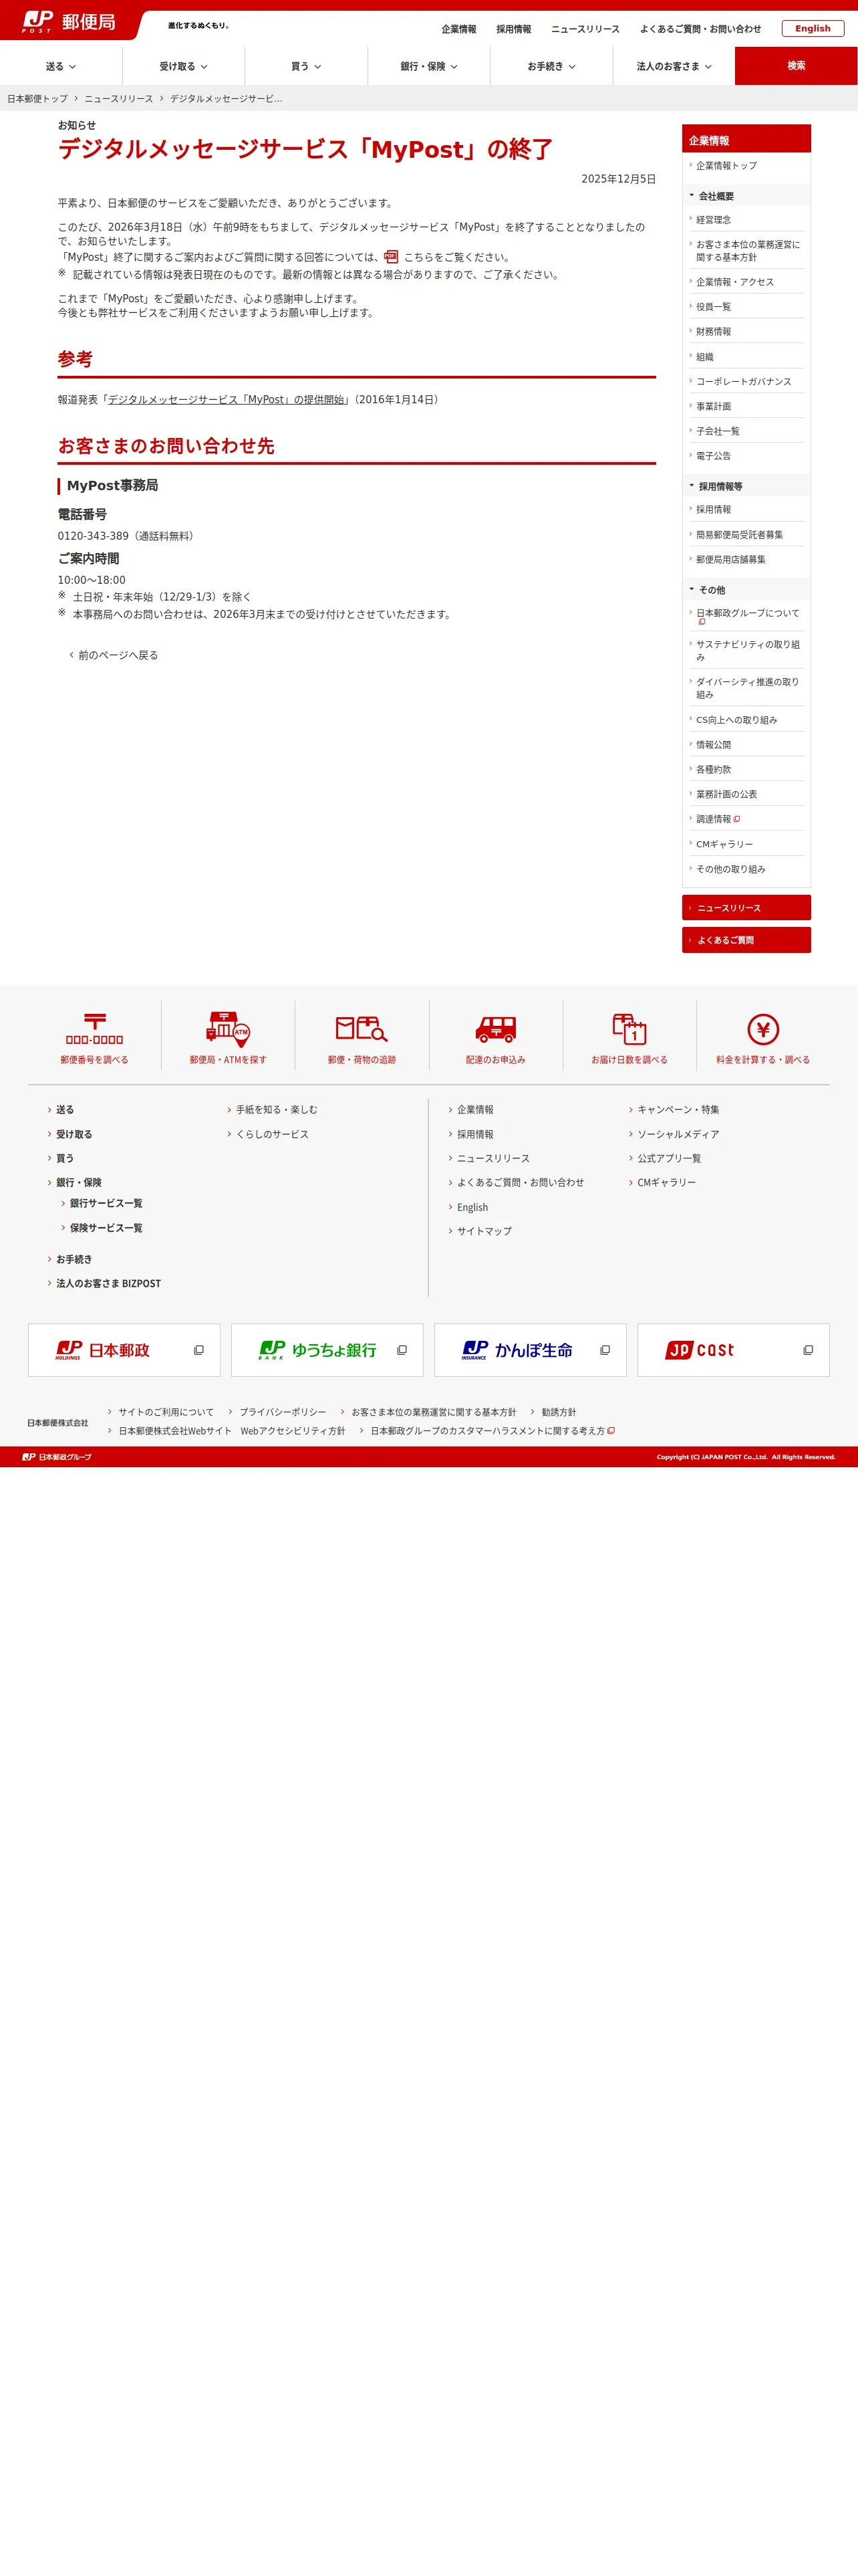
Task: Open よくあるご質問・お問い合わせ in header
Action: (x=700, y=29)
